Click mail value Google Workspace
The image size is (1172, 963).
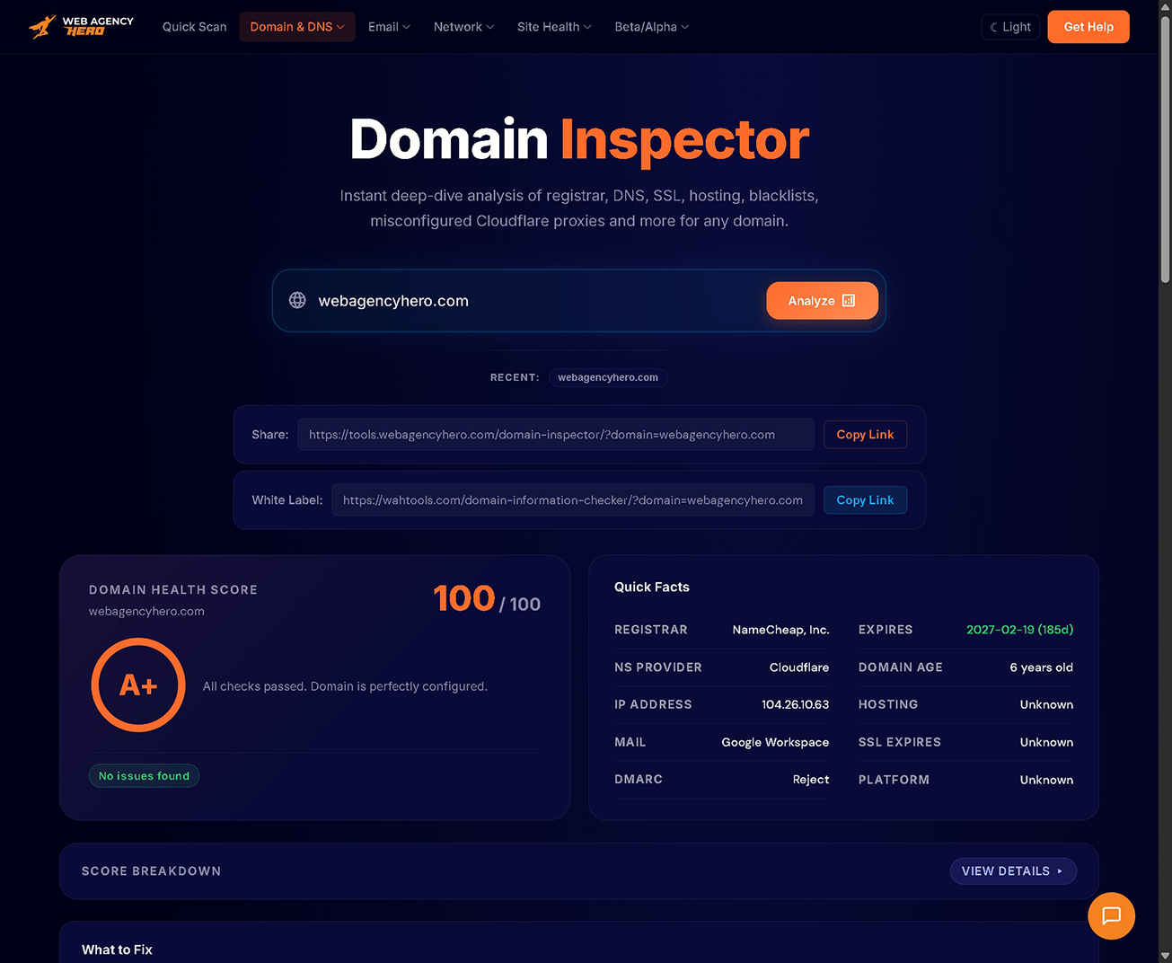click(x=775, y=742)
